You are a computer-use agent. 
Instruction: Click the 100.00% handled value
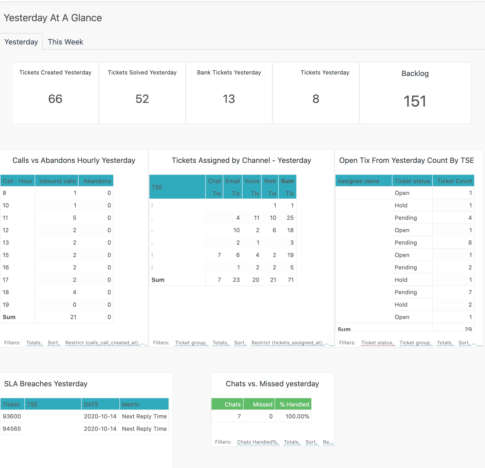tap(297, 416)
